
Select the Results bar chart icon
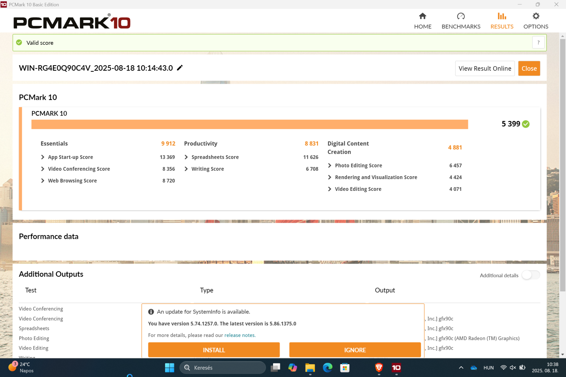click(502, 16)
